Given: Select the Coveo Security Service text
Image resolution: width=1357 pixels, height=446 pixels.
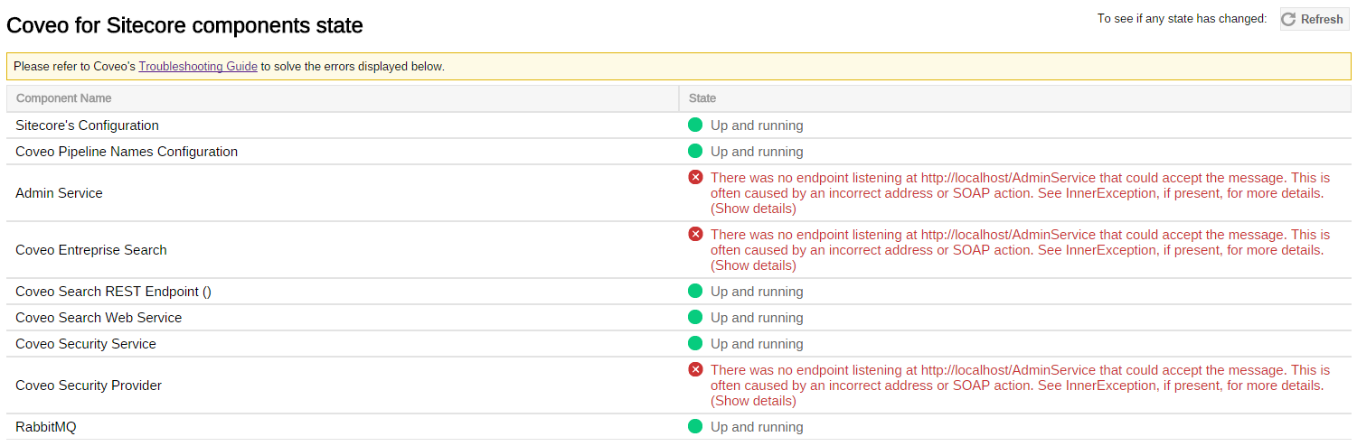Looking at the screenshot, I should [86, 344].
